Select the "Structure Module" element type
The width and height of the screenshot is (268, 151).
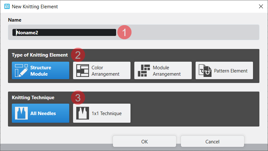click(x=40, y=71)
